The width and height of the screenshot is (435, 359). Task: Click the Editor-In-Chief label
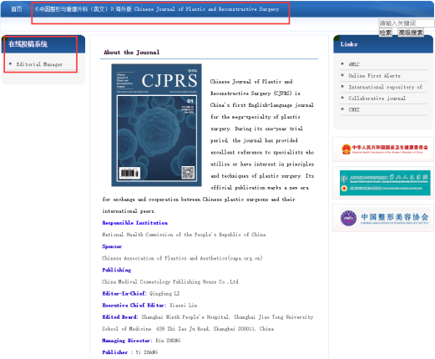(124, 294)
